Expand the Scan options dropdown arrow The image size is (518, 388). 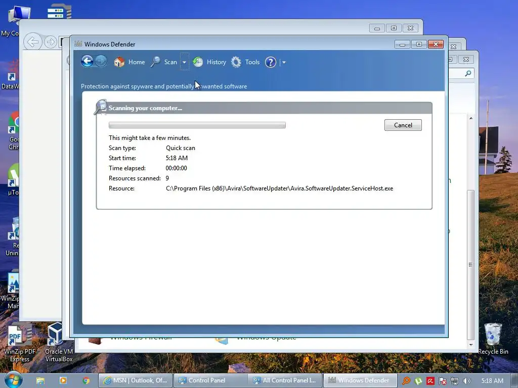click(x=184, y=62)
